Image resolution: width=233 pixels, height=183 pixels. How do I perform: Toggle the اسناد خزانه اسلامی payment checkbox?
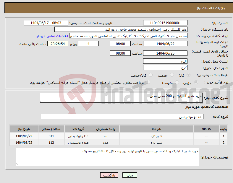(x=148, y=82)
